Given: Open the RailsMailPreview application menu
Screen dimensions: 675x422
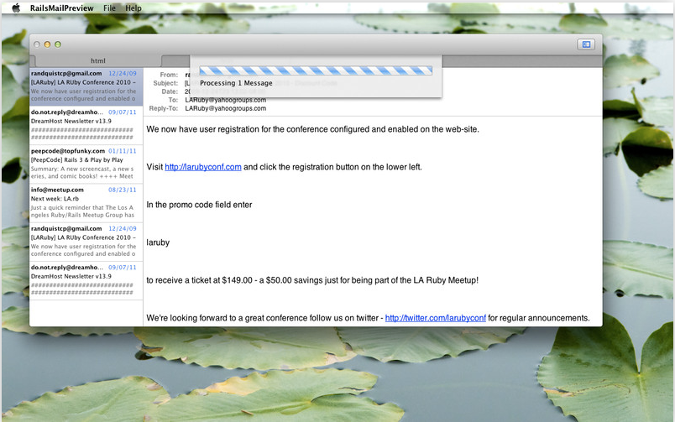Looking at the screenshot, I should (x=61, y=8).
